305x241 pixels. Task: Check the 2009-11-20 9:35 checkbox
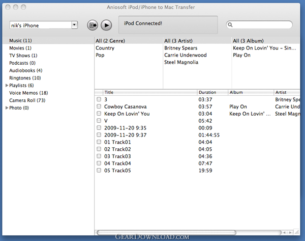(x=99, y=128)
